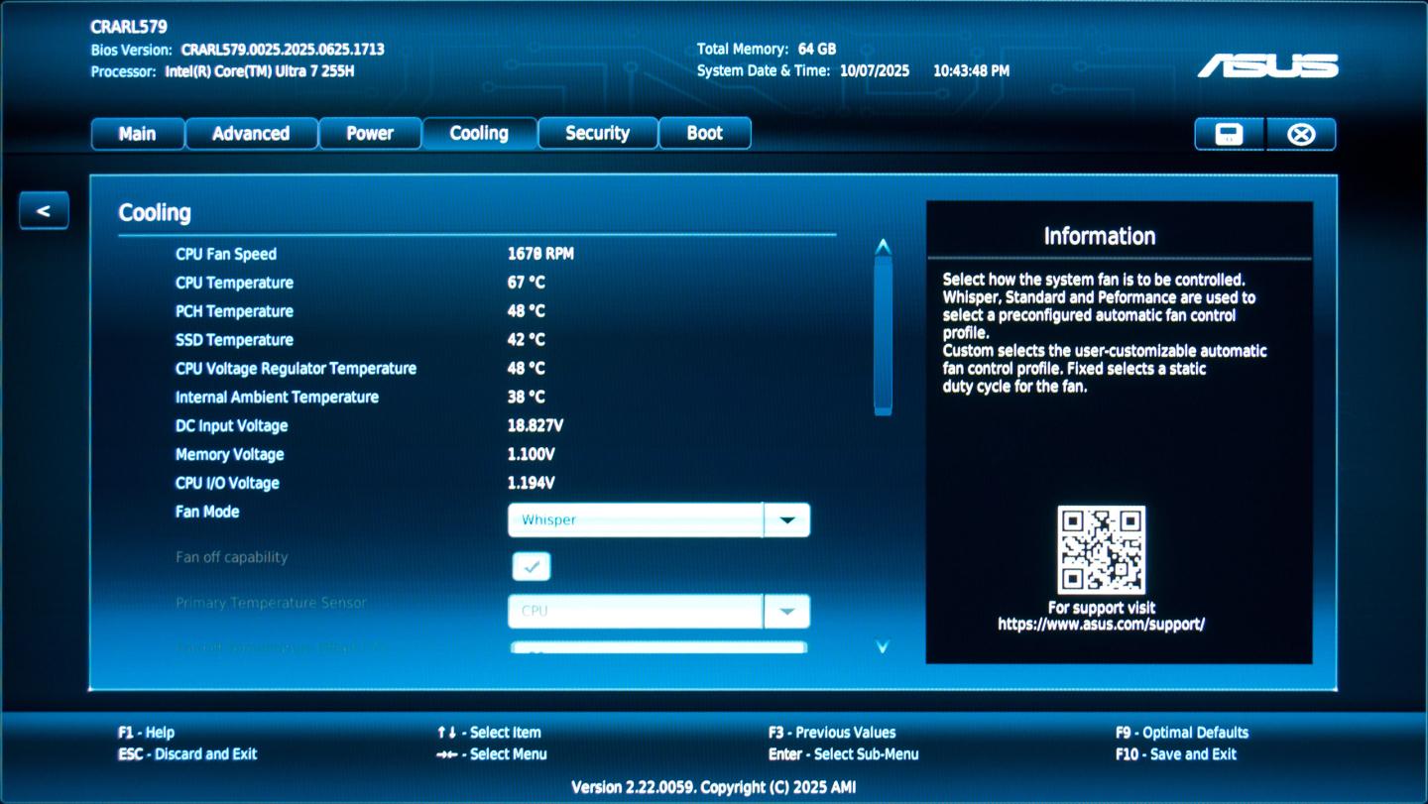Click the Cooling list scrollbar thumb
1428x804 pixels.
(x=883, y=336)
